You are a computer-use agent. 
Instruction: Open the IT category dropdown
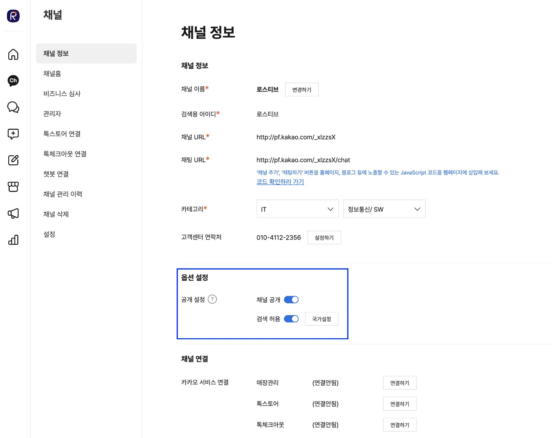297,209
